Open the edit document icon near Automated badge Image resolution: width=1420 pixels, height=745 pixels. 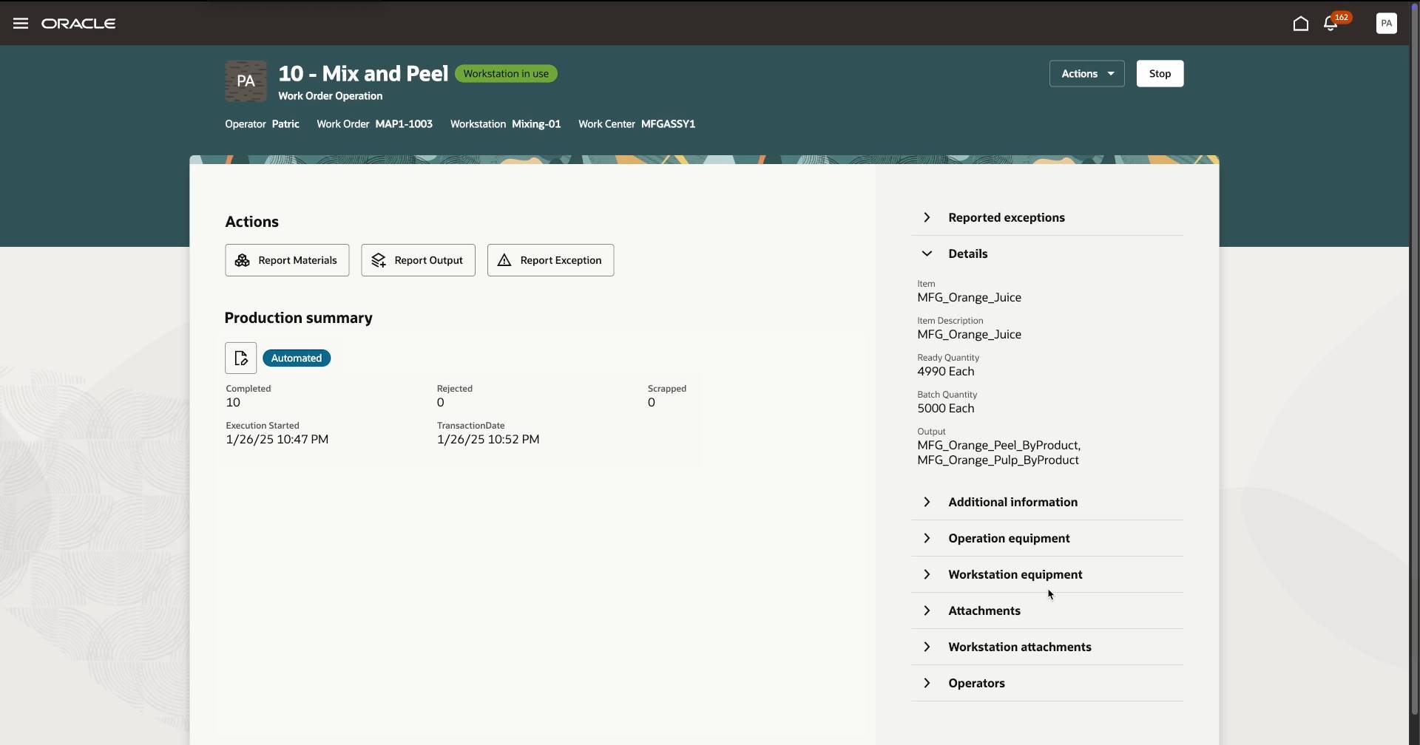[240, 358]
